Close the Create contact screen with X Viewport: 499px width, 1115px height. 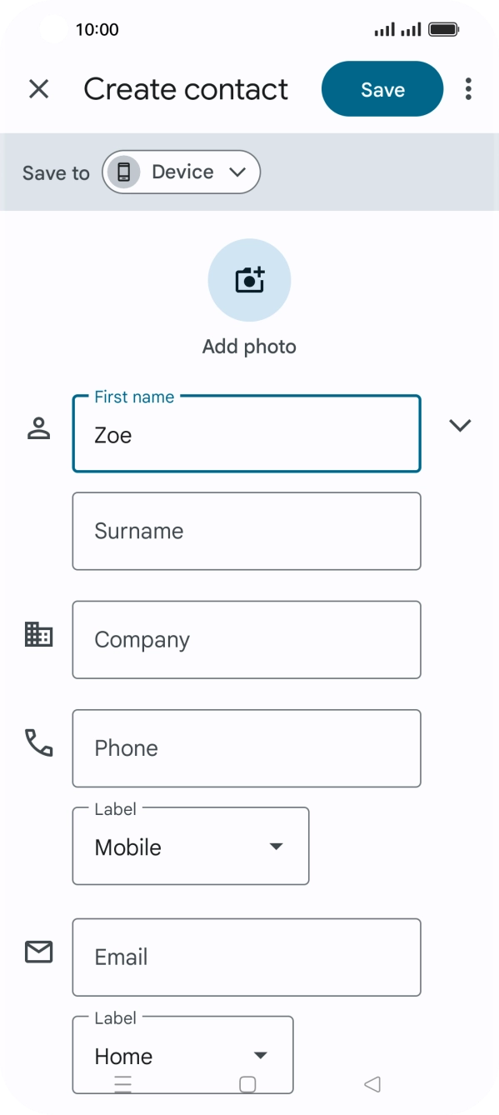(38, 88)
